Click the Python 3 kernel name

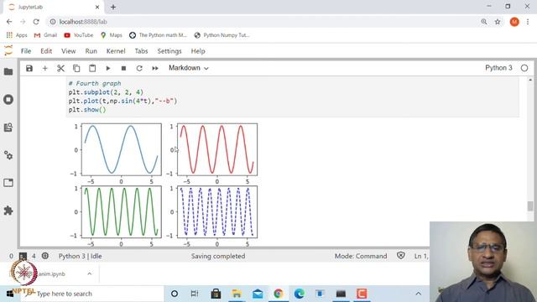[498, 68]
